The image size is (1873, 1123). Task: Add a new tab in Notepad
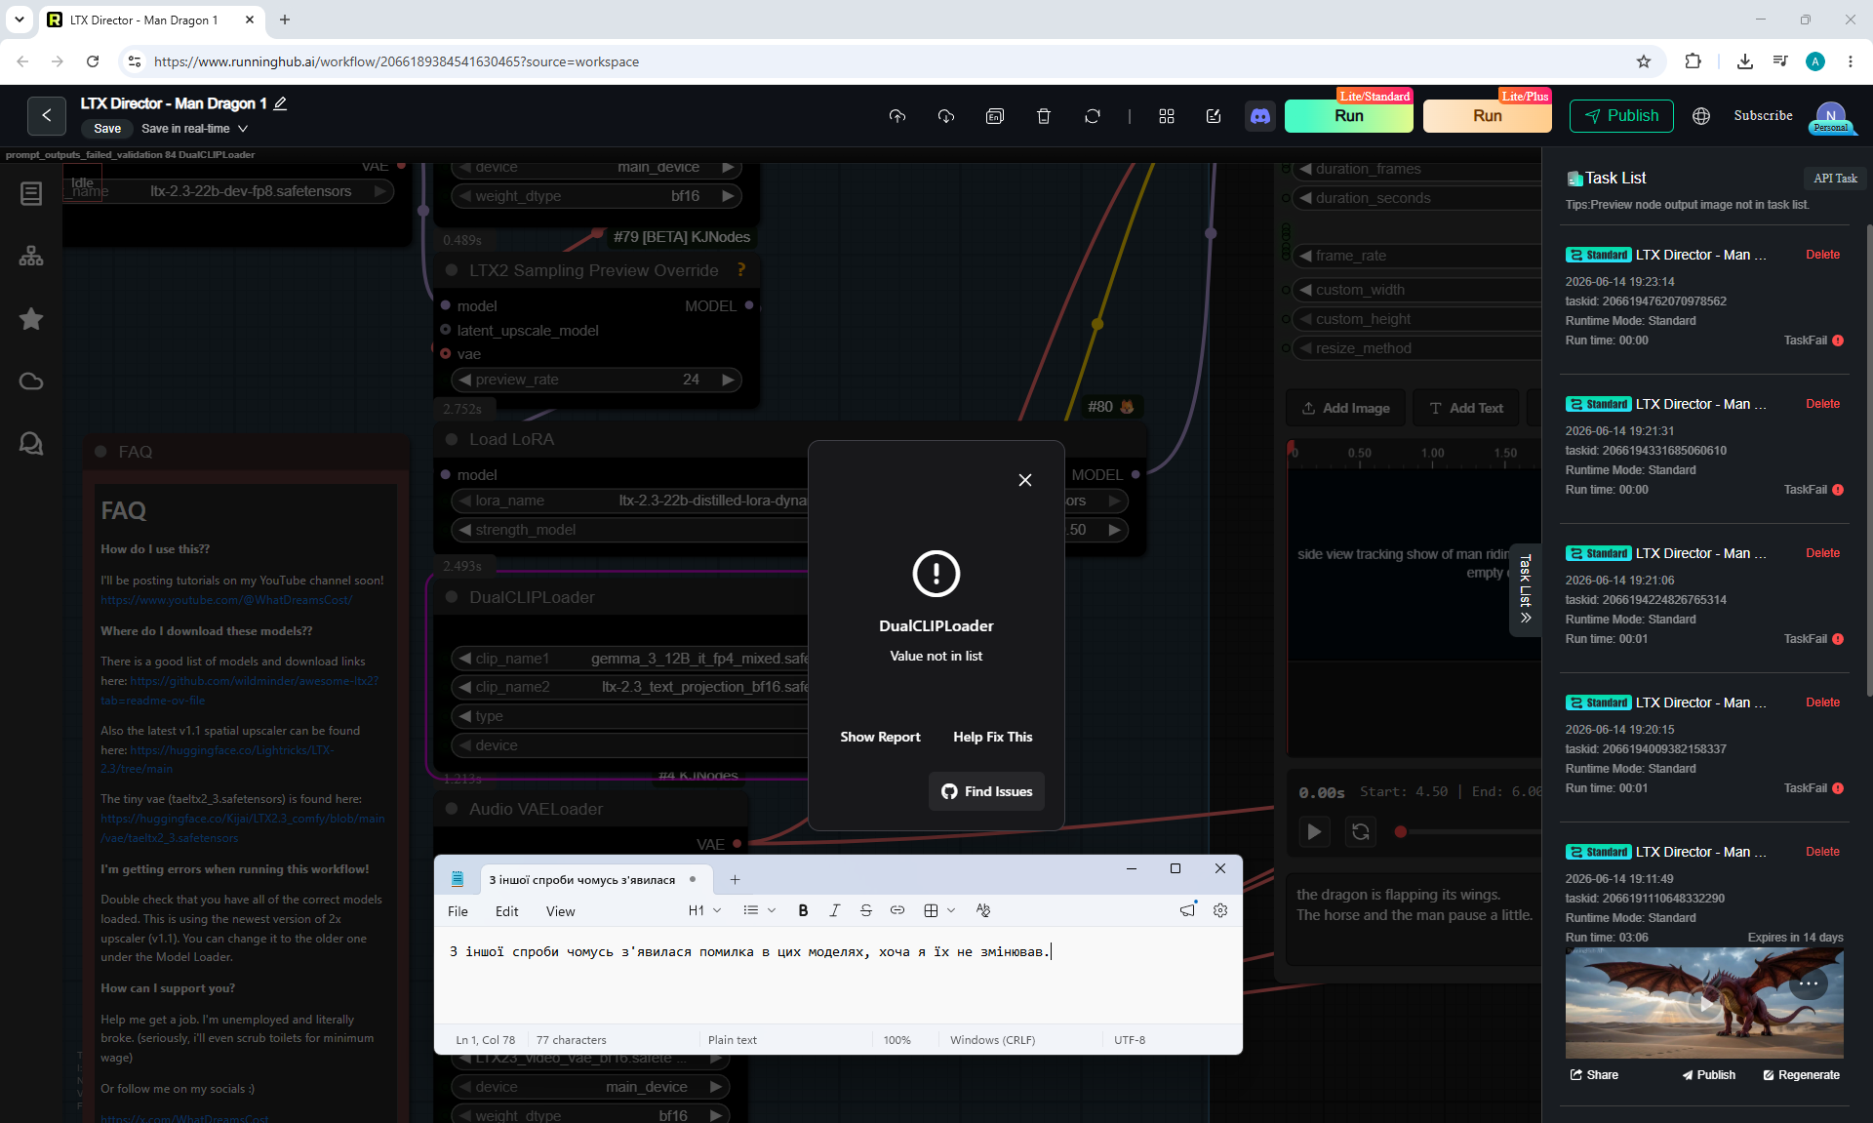736,879
